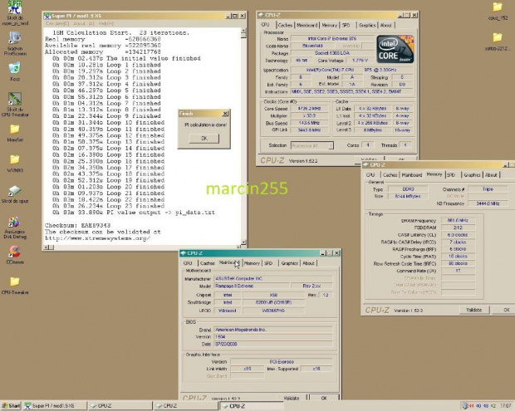Image resolution: width=515 pixels, height=411 pixels.
Task: Click the DRAM Frequency value field
Action: [458, 221]
